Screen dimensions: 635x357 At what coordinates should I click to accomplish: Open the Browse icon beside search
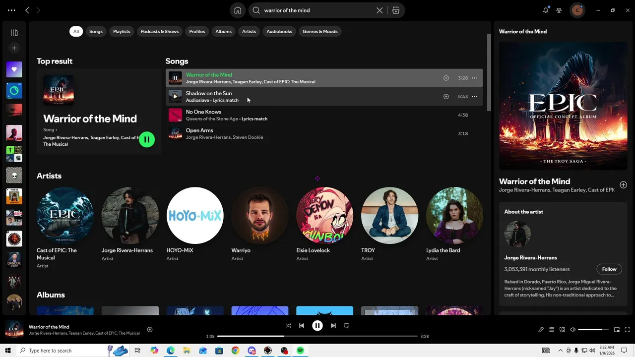396,10
